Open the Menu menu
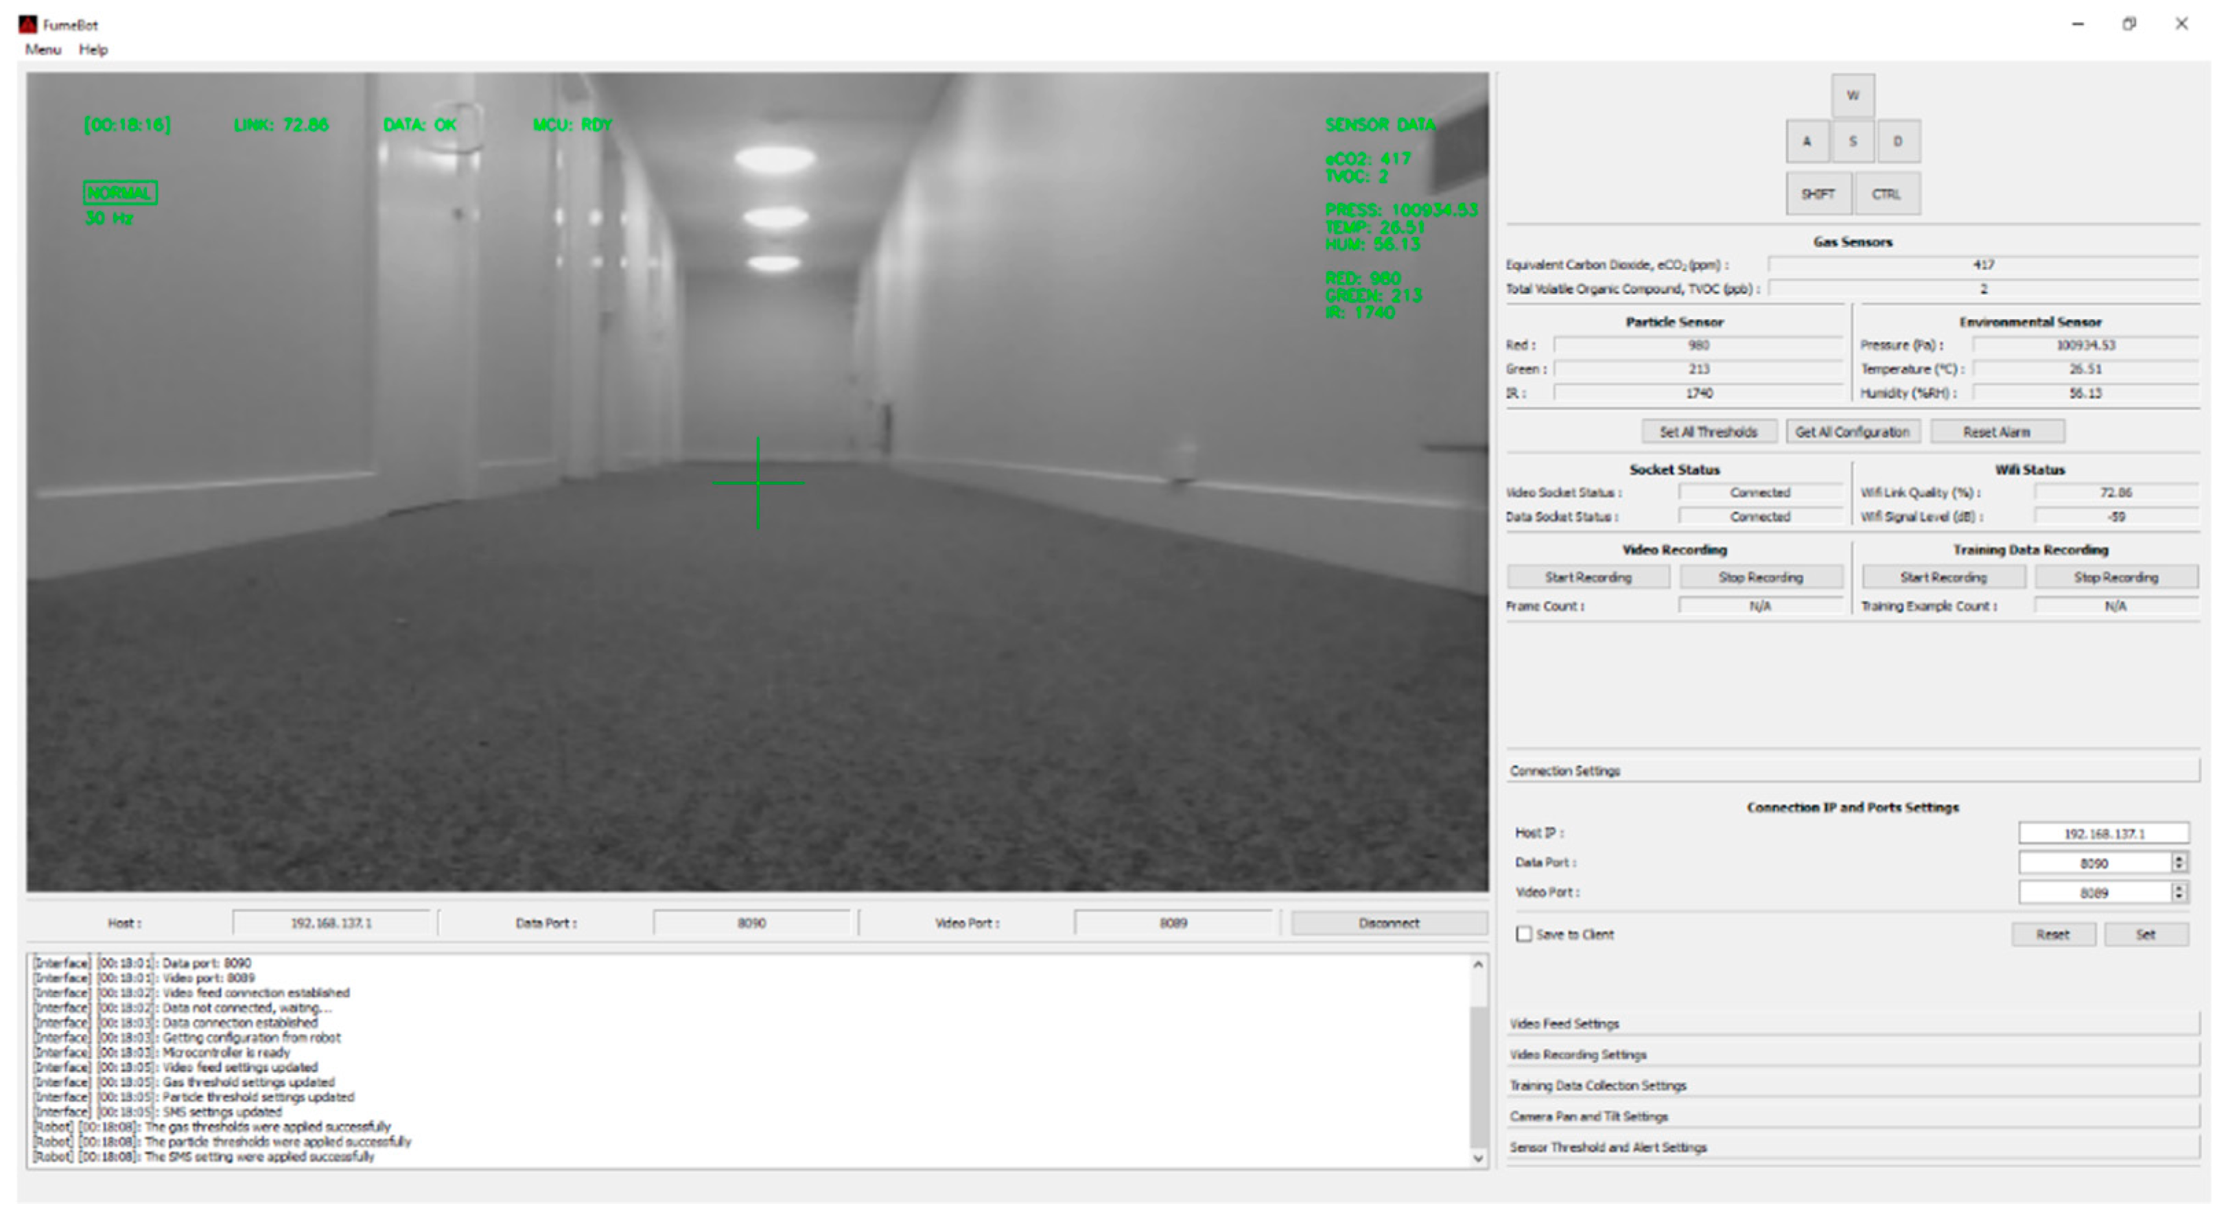 (x=43, y=49)
